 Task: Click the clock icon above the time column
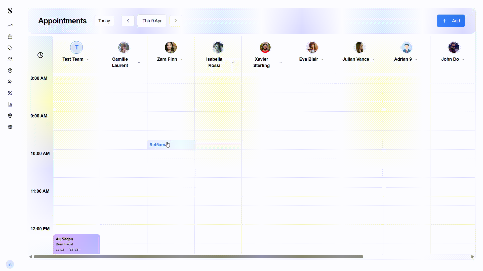(x=41, y=55)
